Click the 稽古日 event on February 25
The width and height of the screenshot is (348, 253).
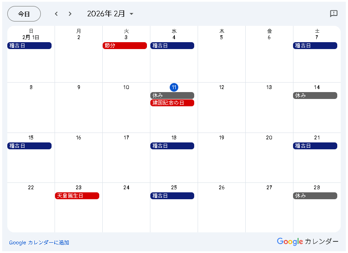172,196
